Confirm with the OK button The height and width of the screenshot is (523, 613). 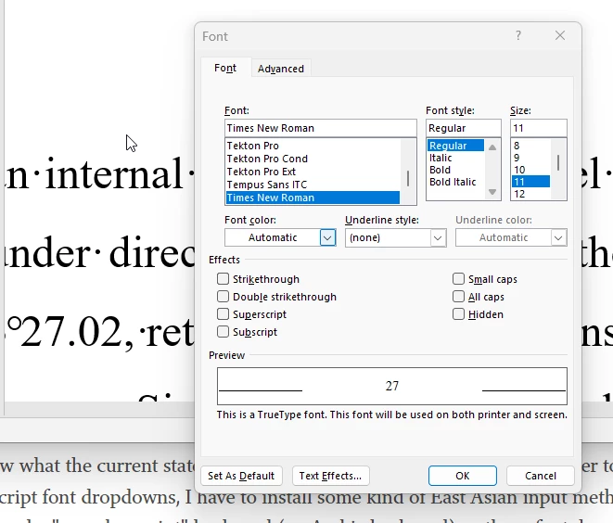click(x=463, y=476)
